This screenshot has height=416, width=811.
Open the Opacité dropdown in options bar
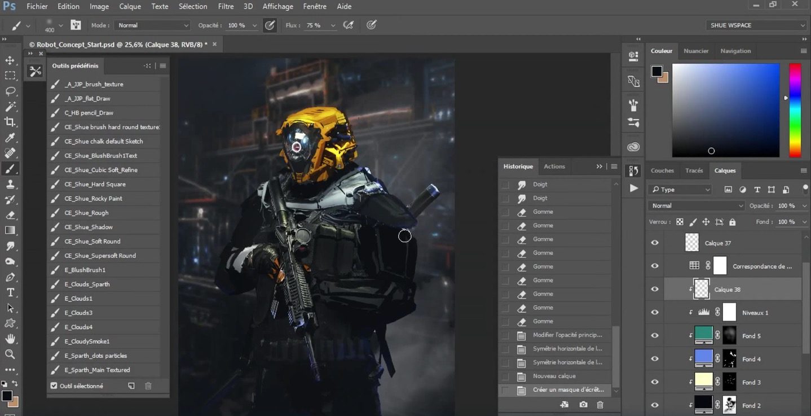coord(254,25)
